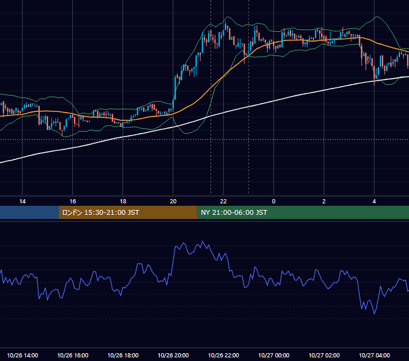Select the ロンドン 15:30-21:00 JST session band

[x=128, y=212]
